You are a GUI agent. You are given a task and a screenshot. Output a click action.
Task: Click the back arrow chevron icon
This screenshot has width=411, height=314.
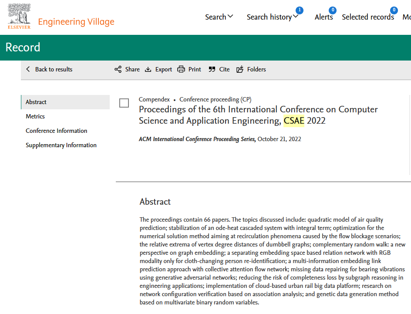28,69
